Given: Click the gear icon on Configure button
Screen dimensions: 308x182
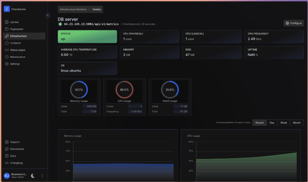Looking at the screenshot, I should [287, 23].
